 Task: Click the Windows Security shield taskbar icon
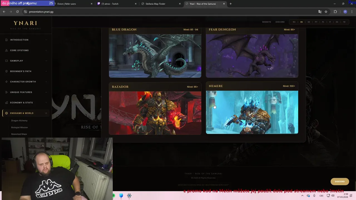121,196
